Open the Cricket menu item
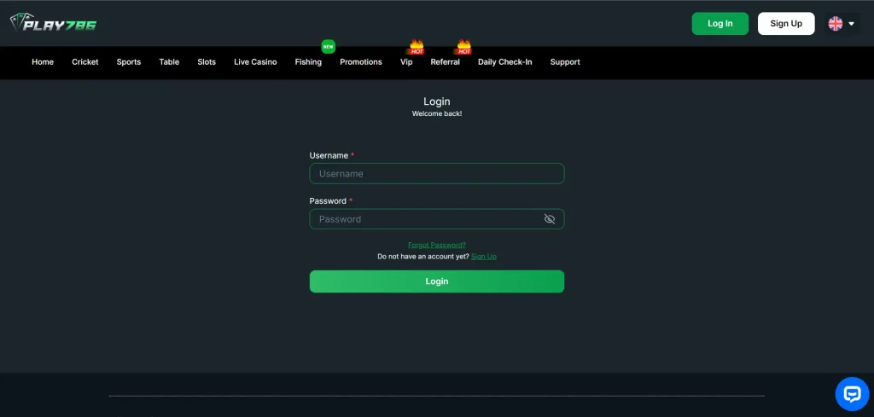Viewport: 874px width, 417px height. (x=85, y=62)
